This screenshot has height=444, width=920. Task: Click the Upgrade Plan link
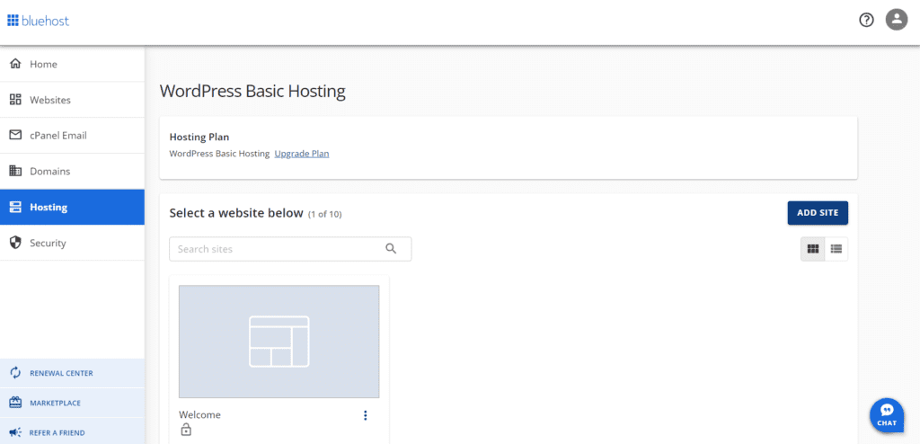coord(302,154)
